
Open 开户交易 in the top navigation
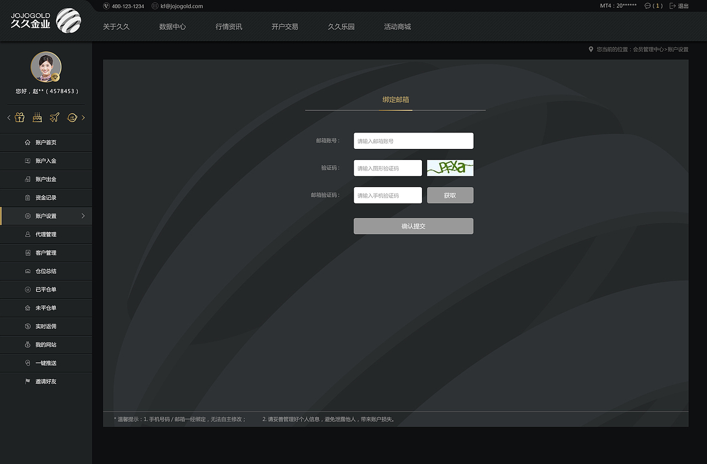[x=285, y=26]
